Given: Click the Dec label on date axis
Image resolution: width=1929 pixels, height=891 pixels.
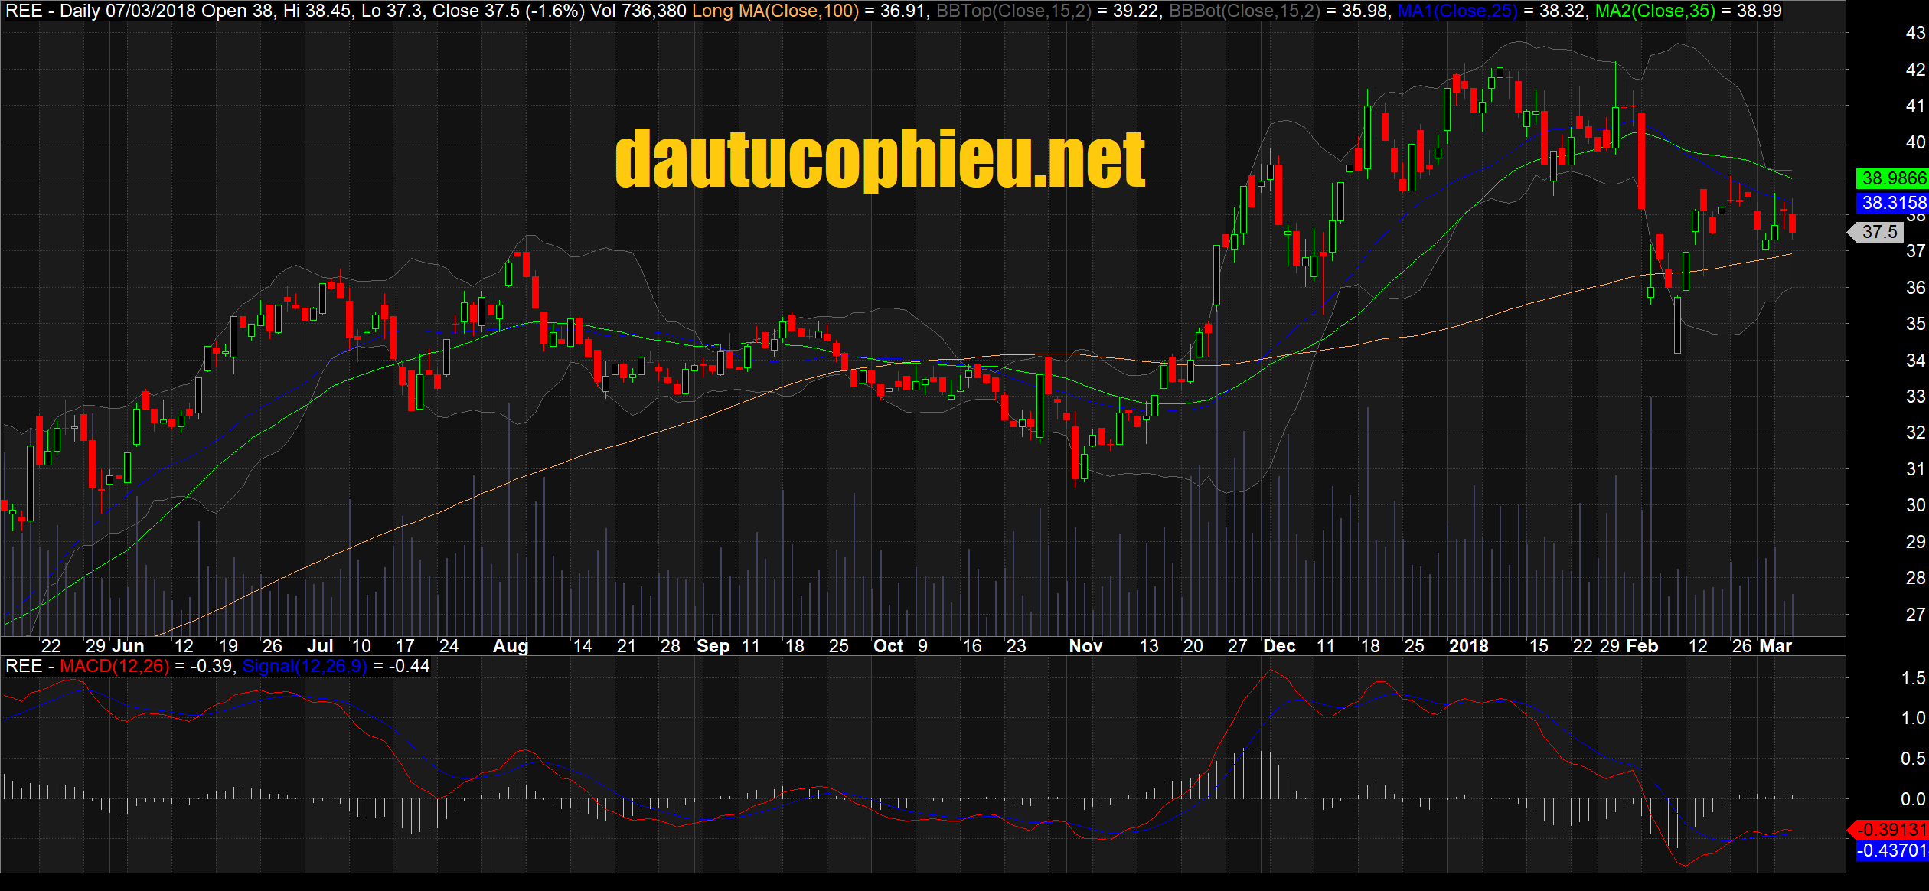Looking at the screenshot, I should pyautogui.click(x=1279, y=646).
